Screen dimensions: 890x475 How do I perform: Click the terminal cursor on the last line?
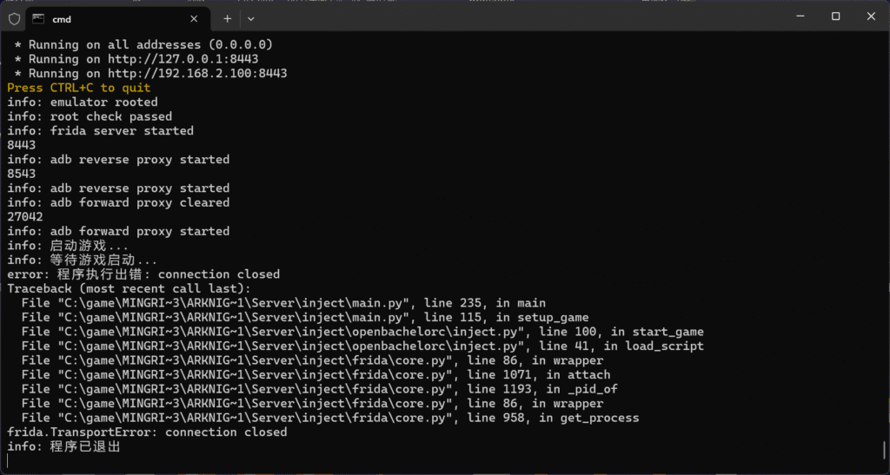(x=10, y=460)
